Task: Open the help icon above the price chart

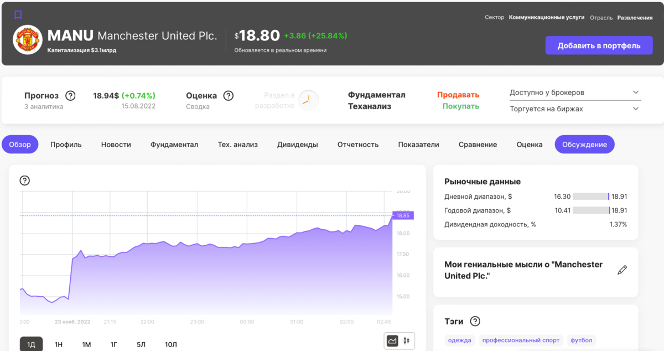Action: (x=24, y=180)
